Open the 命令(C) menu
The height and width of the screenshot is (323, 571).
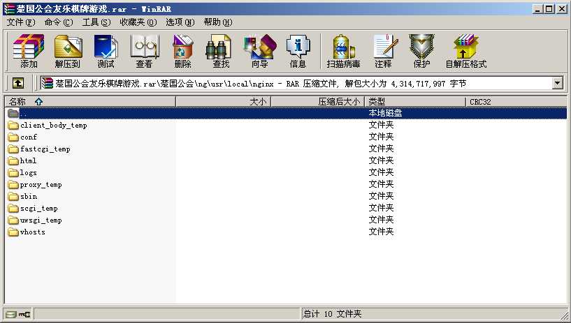(x=59, y=22)
